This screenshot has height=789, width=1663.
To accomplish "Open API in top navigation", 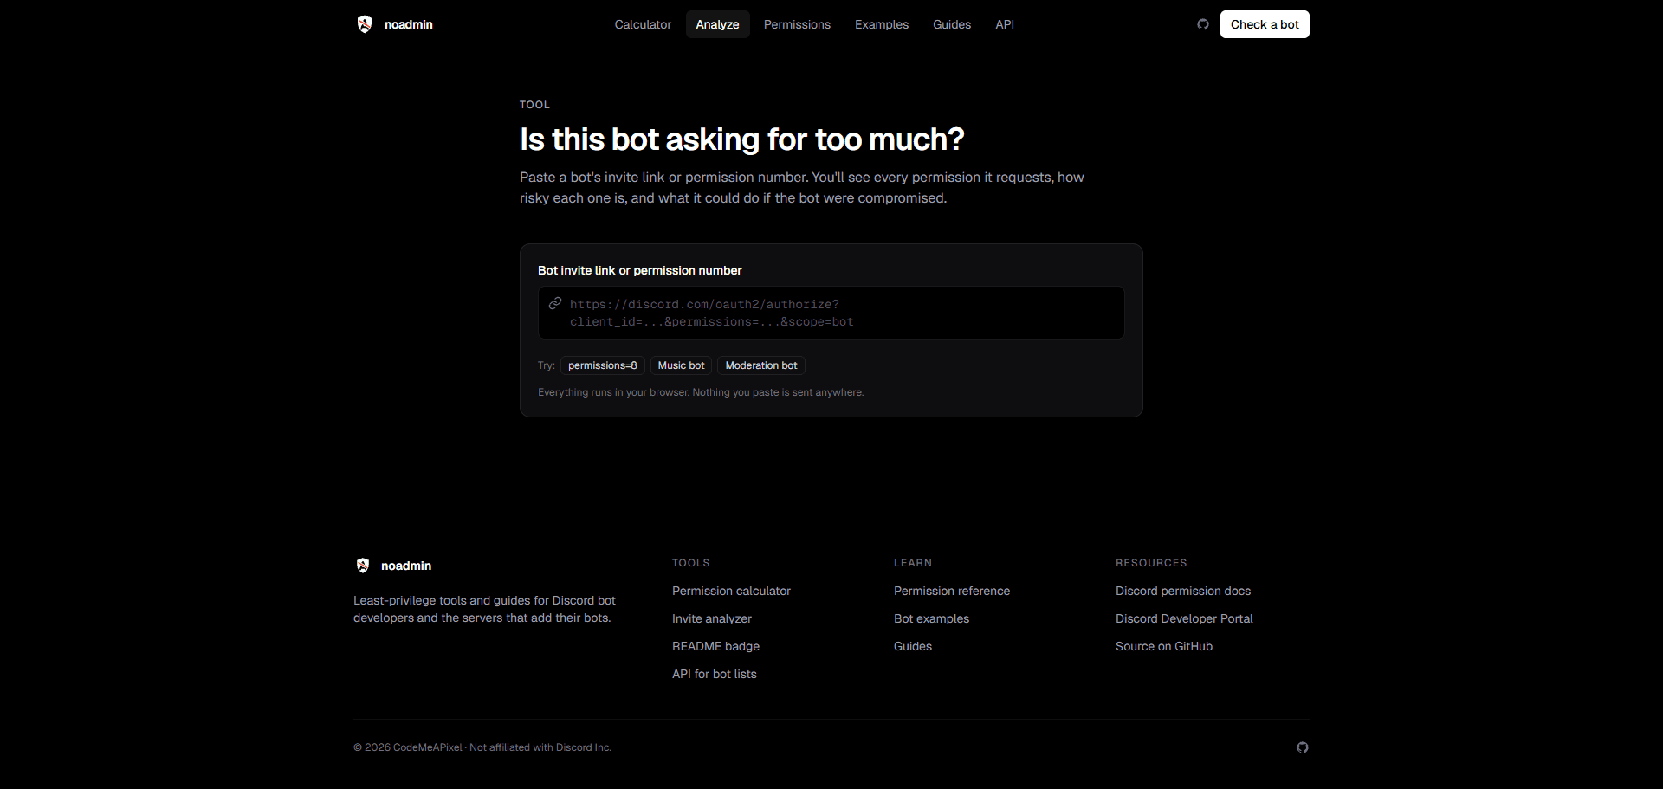I will pos(1005,24).
